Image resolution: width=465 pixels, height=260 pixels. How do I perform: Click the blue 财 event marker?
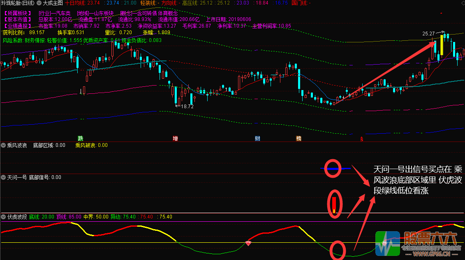(257, 138)
